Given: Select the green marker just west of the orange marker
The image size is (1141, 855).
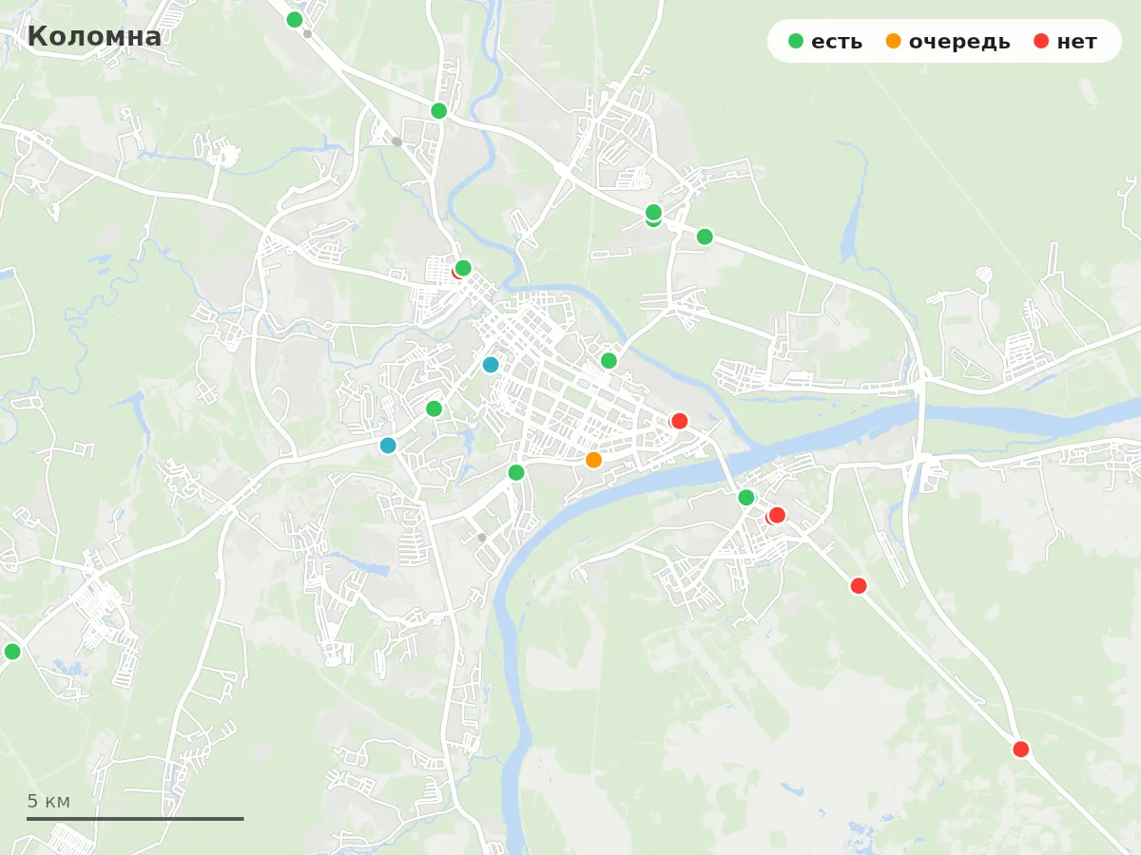Looking at the screenshot, I should click(x=516, y=472).
